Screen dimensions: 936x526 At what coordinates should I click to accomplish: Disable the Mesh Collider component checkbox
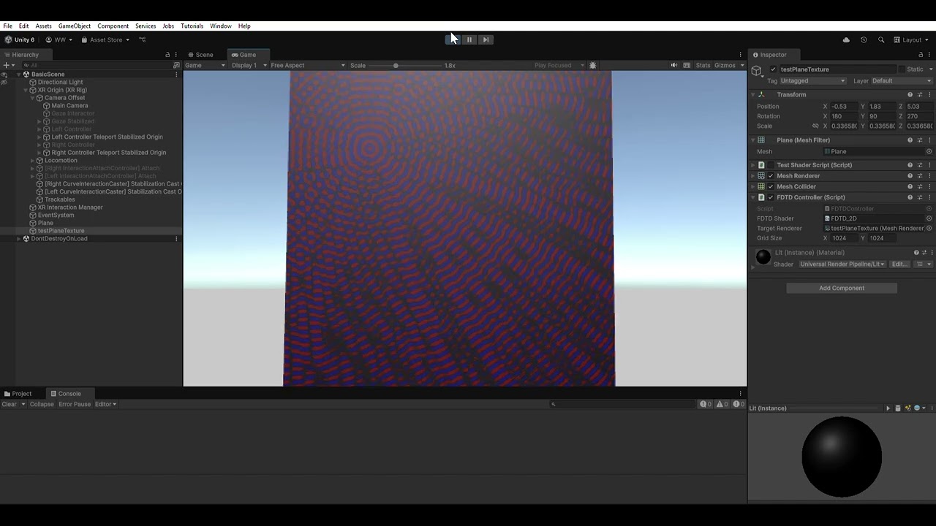click(771, 186)
